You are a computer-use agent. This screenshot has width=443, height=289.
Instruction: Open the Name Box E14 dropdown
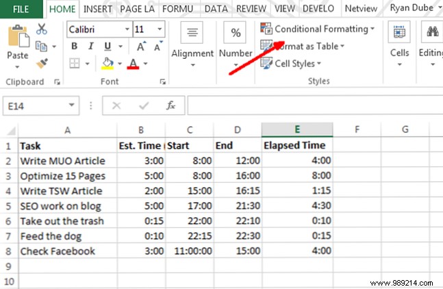pyautogui.click(x=72, y=105)
